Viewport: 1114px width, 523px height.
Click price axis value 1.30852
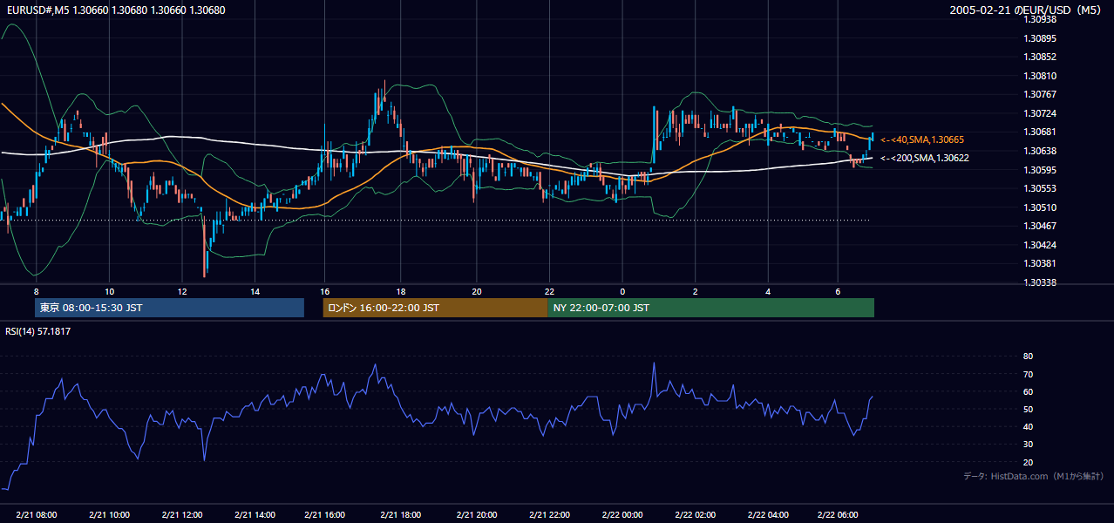point(1040,57)
